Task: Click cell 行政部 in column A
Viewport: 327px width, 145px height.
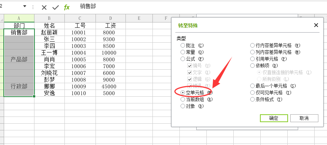Action: coord(19,87)
